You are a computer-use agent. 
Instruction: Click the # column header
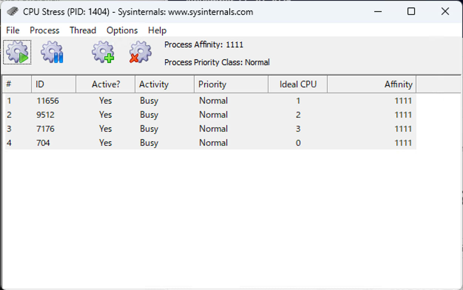[x=17, y=84]
